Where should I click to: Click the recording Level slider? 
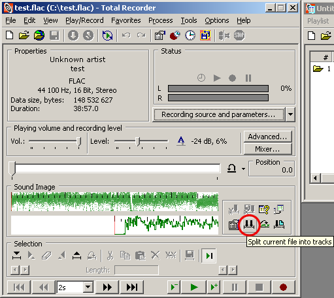(141, 142)
